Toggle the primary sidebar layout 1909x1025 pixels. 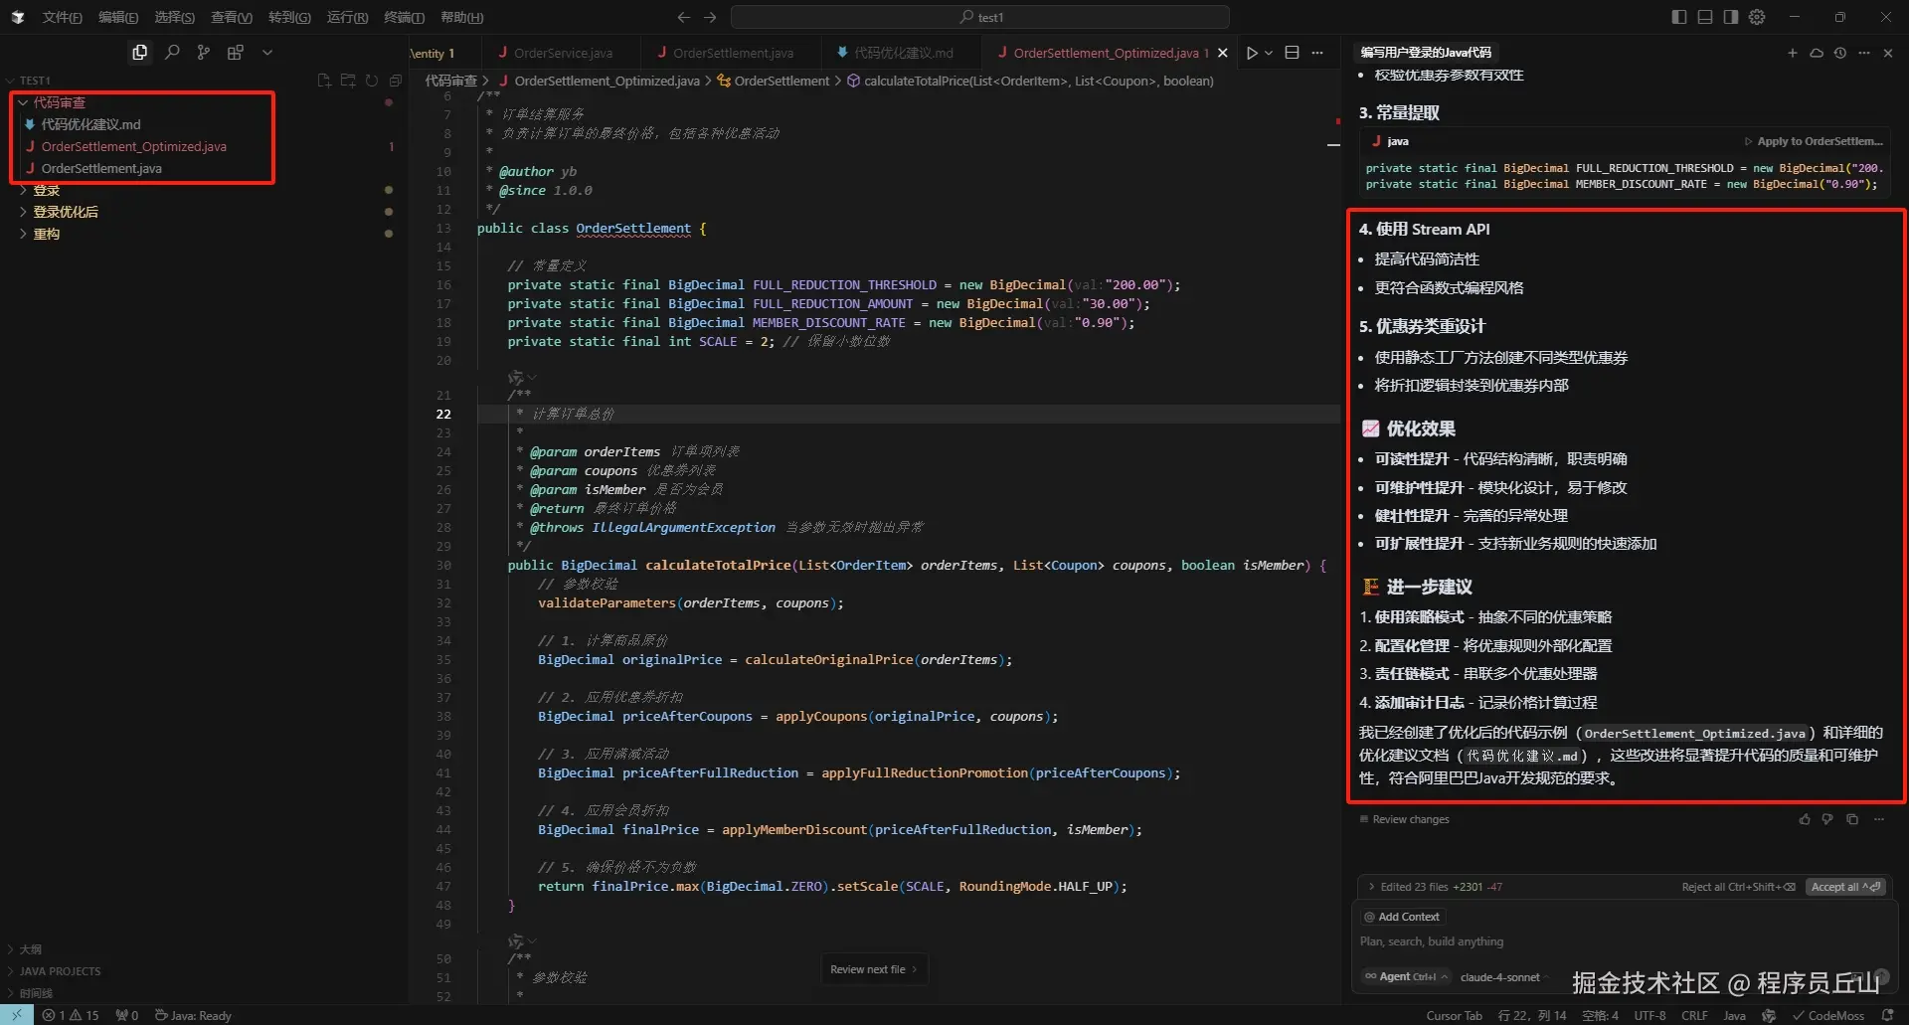point(1679,17)
